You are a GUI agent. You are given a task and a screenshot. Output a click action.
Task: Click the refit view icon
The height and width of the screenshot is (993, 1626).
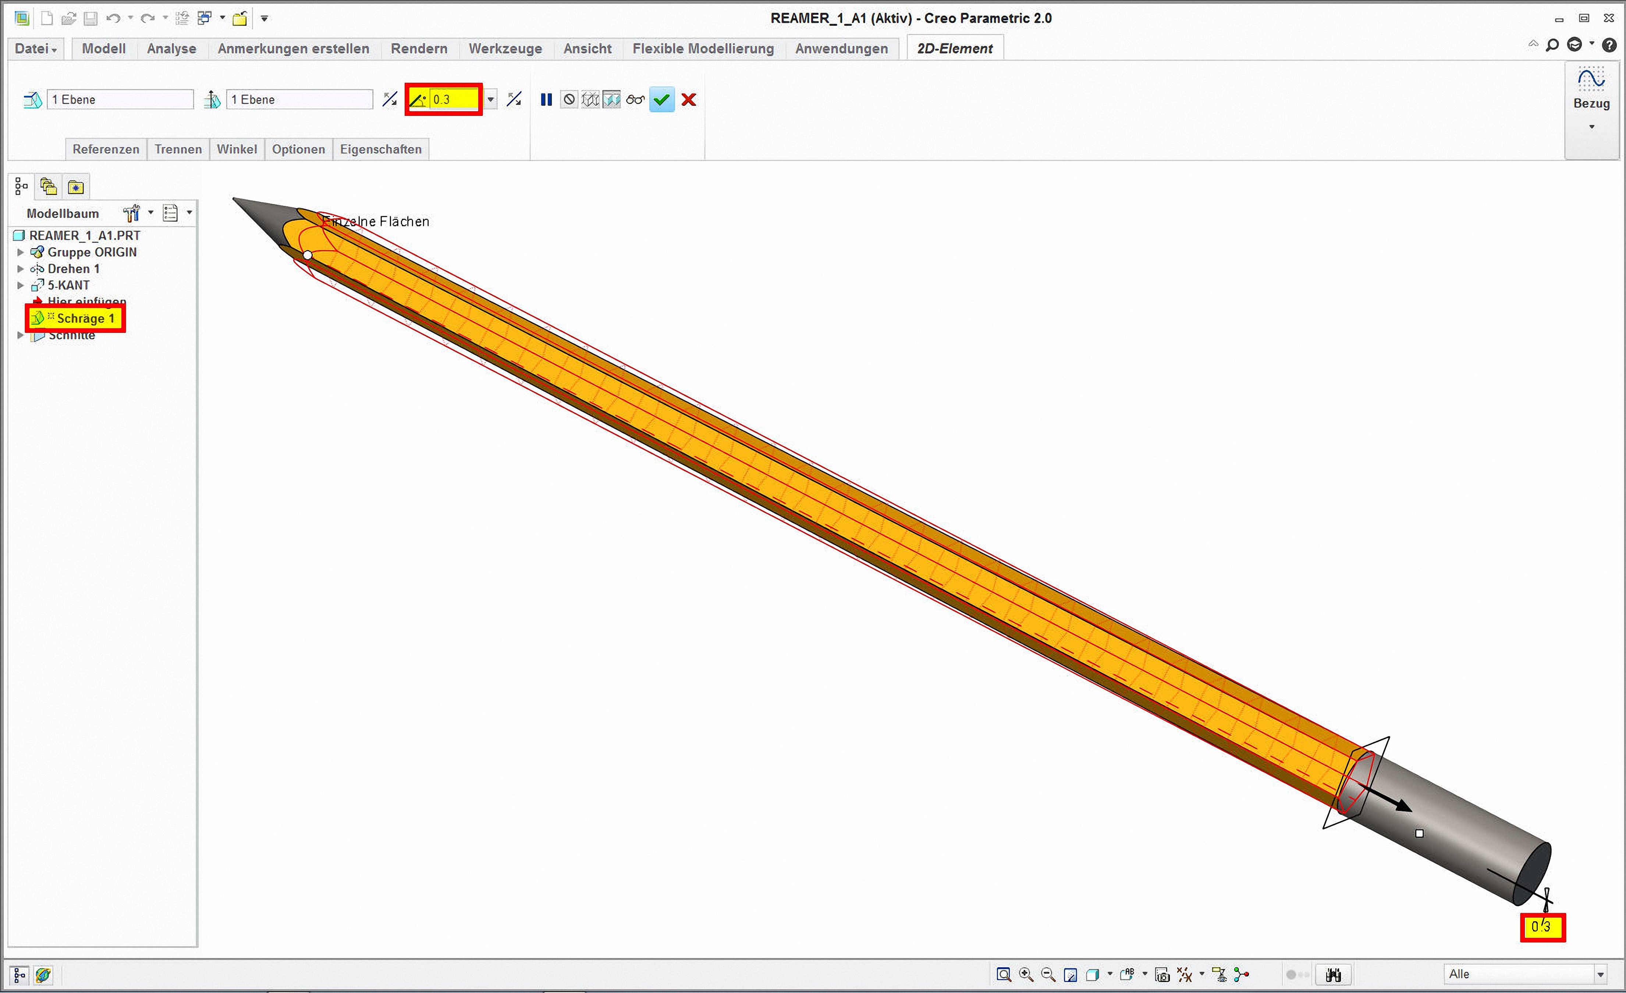point(1004,975)
